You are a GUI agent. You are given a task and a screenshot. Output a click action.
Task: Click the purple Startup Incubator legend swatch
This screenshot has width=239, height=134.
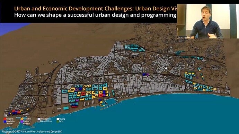click(x=22, y=121)
